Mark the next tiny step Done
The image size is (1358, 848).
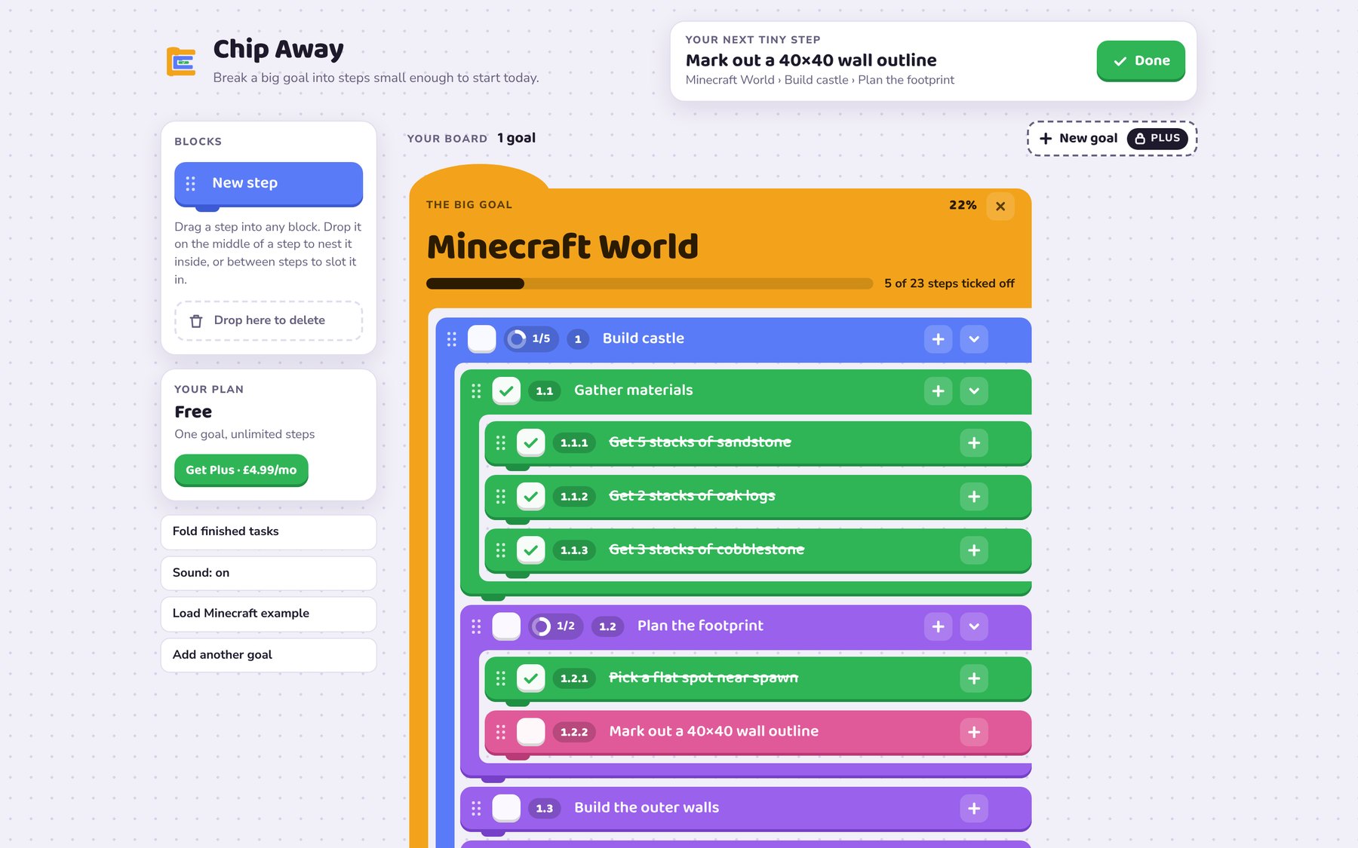pyautogui.click(x=1141, y=61)
